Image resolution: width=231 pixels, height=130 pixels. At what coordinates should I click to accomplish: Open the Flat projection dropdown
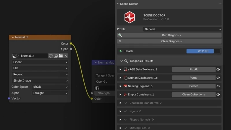[x=40, y=68]
